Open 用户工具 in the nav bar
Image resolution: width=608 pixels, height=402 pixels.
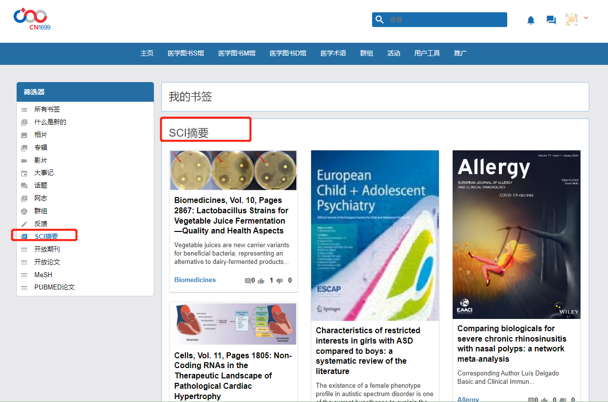coord(427,53)
